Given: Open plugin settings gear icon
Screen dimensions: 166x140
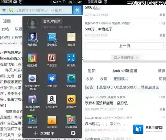Looking at the screenshot, I should (73, 133).
